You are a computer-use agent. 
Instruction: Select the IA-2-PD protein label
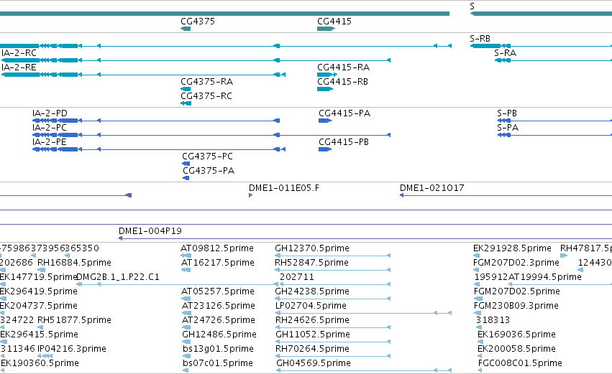(x=50, y=113)
